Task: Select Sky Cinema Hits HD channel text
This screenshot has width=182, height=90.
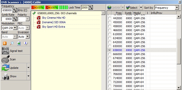Action: pyautogui.click(x=54, y=18)
